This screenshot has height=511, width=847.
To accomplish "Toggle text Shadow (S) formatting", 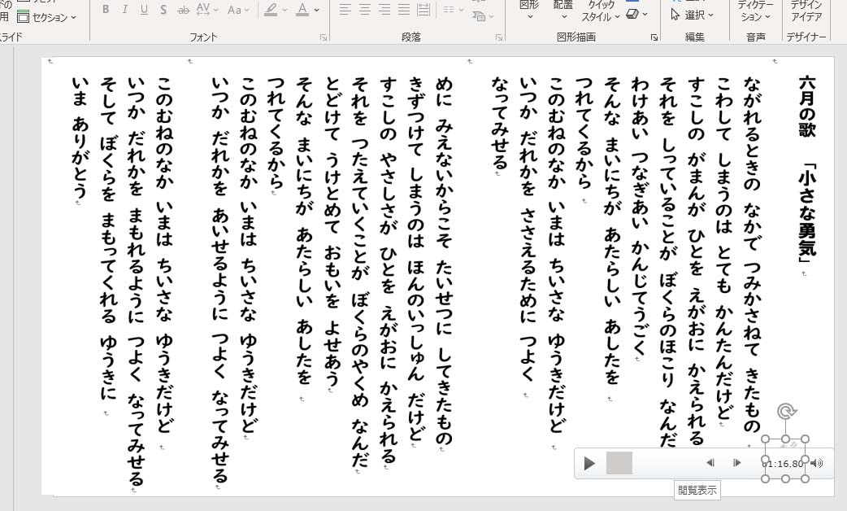I will coord(163,9).
